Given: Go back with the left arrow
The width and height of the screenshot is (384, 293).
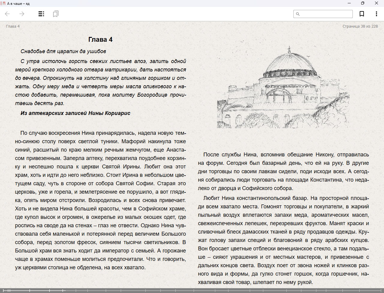Looking at the screenshot, I should point(7,14).
